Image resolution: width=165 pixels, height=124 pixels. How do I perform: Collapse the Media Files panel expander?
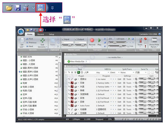(65, 54)
